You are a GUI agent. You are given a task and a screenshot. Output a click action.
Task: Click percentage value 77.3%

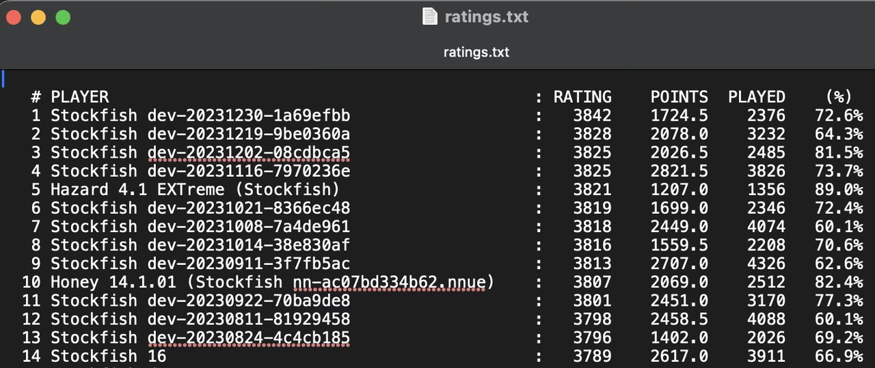coord(839,300)
